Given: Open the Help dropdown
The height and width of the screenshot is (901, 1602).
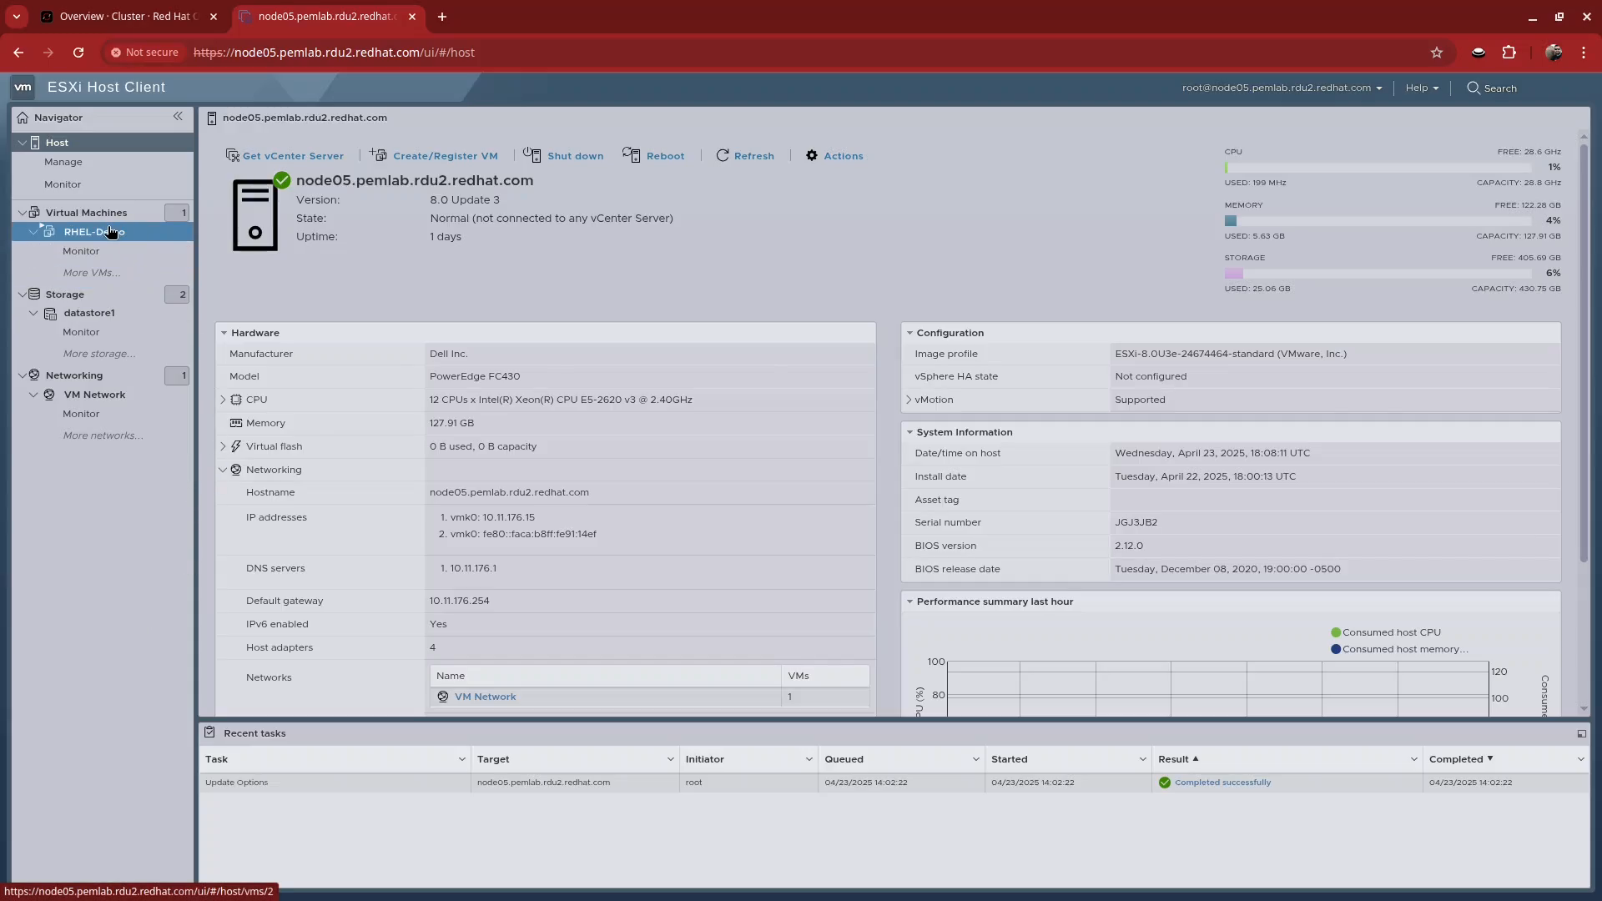Looking at the screenshot, I should click(x=1421, y=88).
